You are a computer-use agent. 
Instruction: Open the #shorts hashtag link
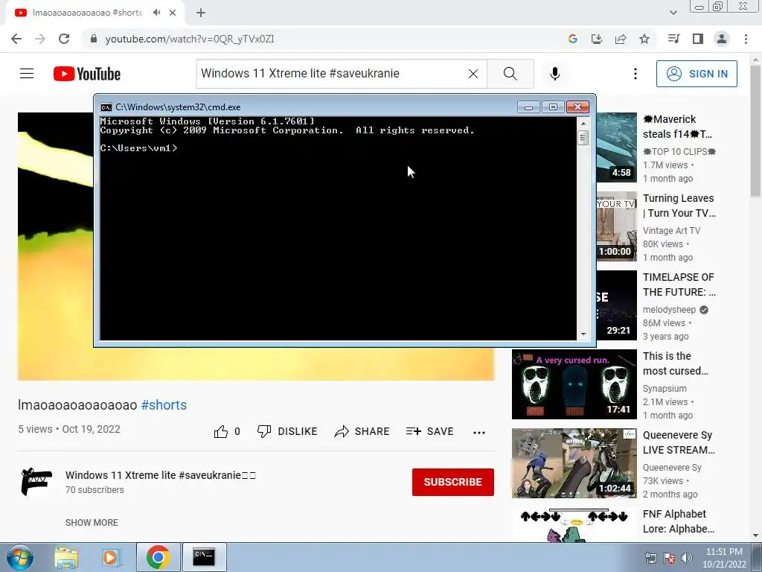tap(164, 404)
